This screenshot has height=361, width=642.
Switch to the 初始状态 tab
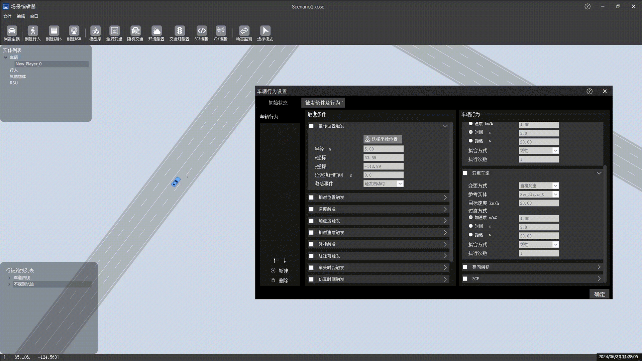coord(278,103)
